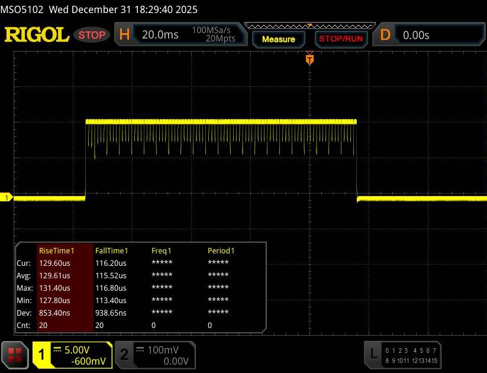Select the FallTime1 measurement column

112,251
